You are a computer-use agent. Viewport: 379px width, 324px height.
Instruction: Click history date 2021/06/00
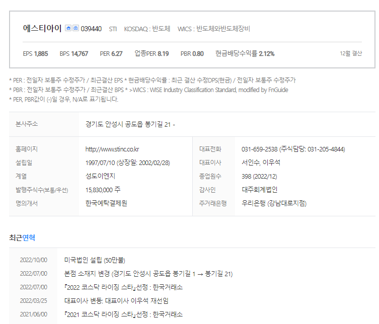[x=34, y=314]
